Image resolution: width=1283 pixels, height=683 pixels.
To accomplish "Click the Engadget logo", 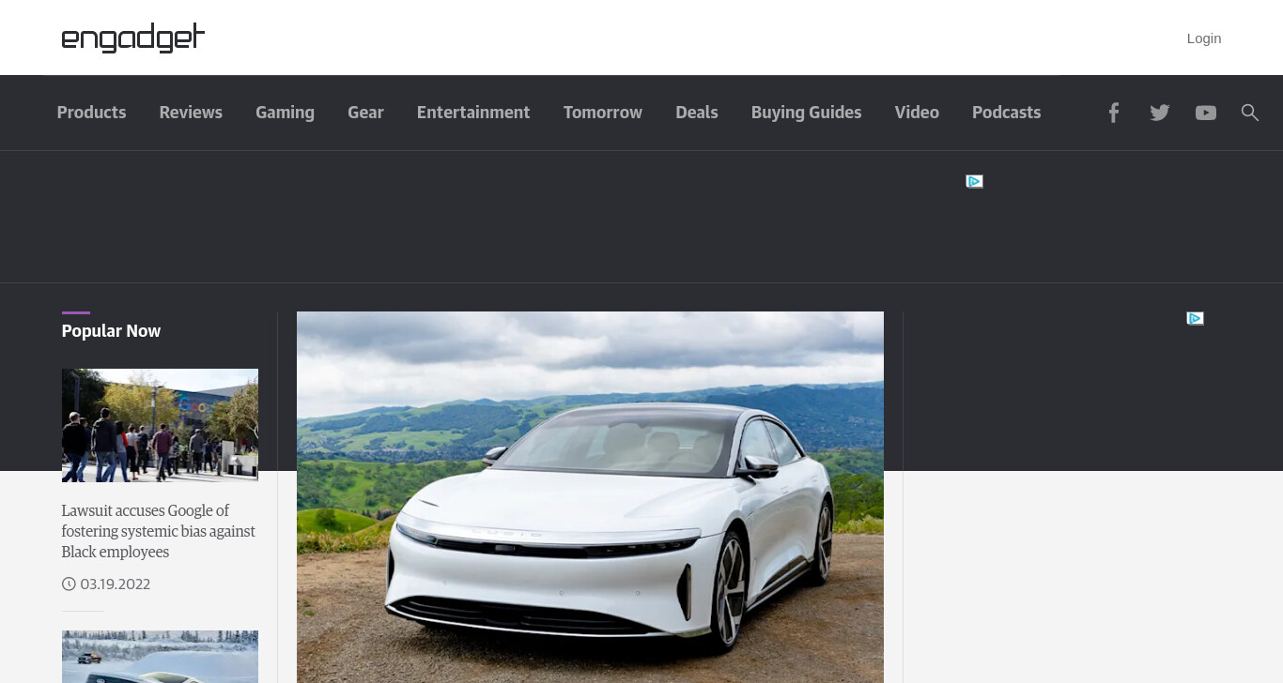I will pos(132,38).
